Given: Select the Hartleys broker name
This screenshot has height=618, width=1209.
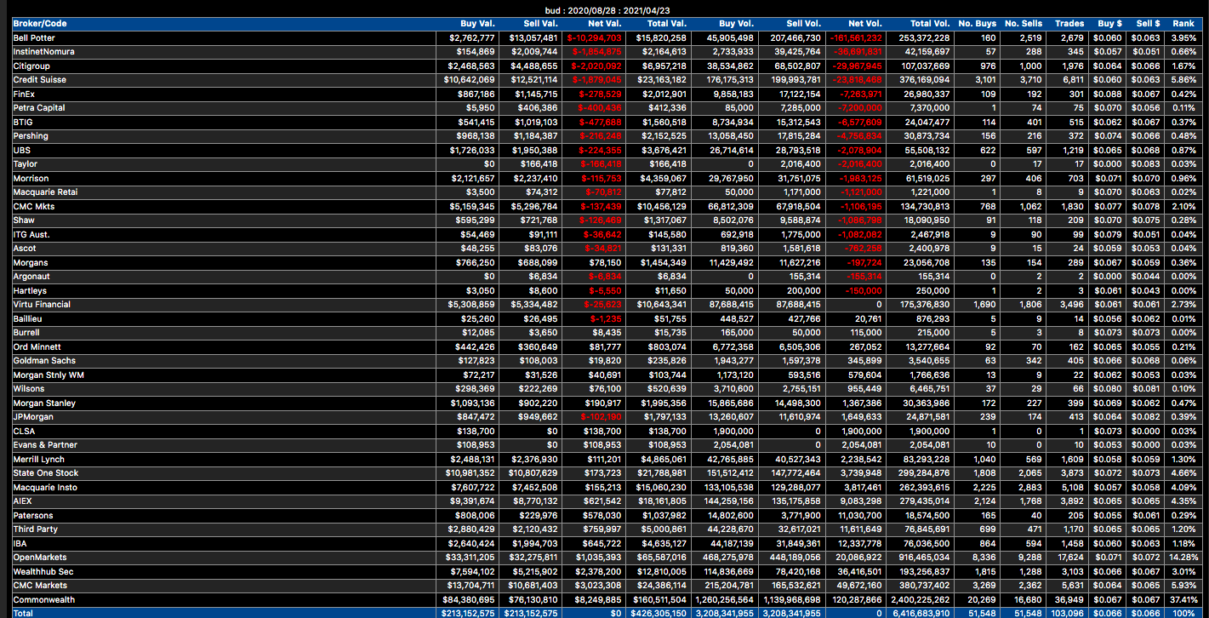Looking at the screenshot, I should coord(30,290).
